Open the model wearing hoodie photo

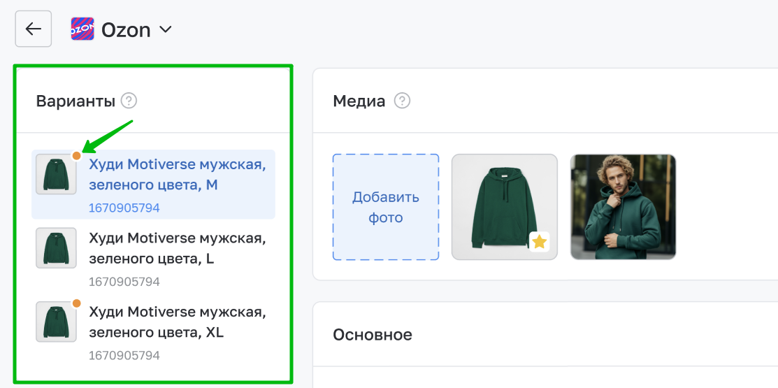point(623,207)
